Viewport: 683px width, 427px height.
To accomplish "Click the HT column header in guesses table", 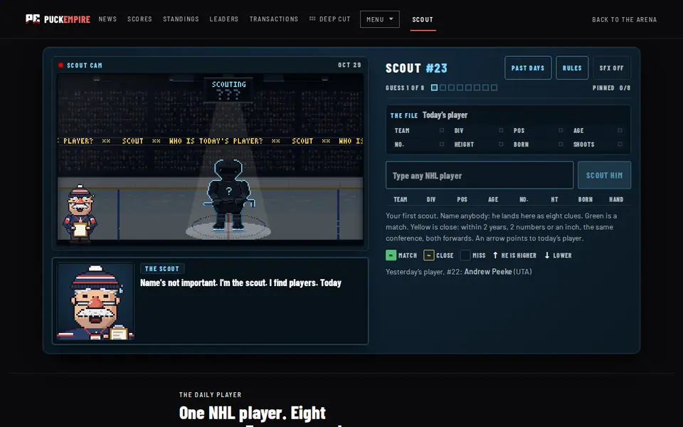I will click(x=554, y=199).
